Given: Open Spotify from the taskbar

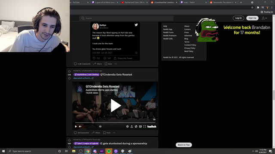Looking at the screenshot, I should click(x=109, y=151).
